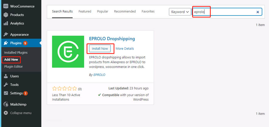
Task: Clear the search with the X icon
Action: pos(258,12)
